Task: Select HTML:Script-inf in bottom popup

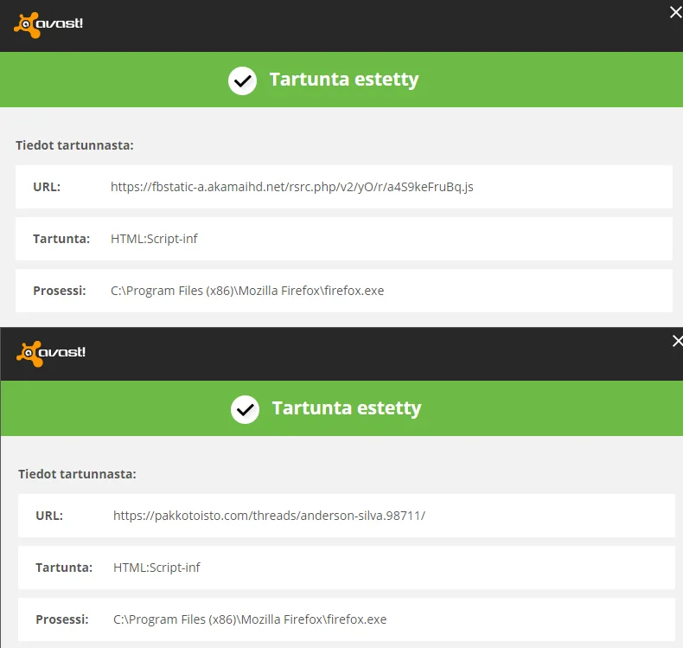Action: (x=156, y=568)
